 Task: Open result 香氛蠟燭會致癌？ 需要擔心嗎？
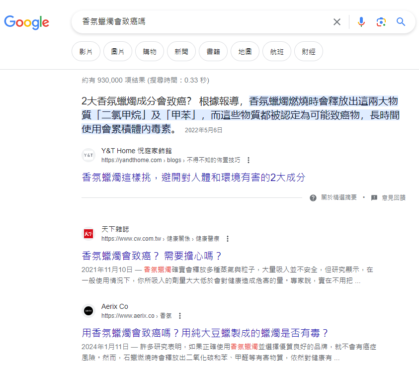(x=152, y=256)
